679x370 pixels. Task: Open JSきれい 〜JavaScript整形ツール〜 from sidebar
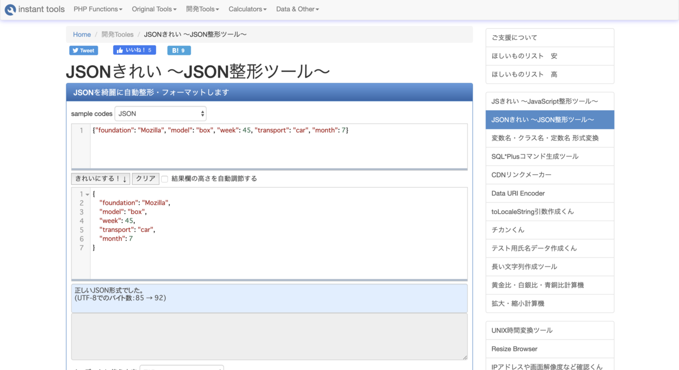click(x=549, y=101)
